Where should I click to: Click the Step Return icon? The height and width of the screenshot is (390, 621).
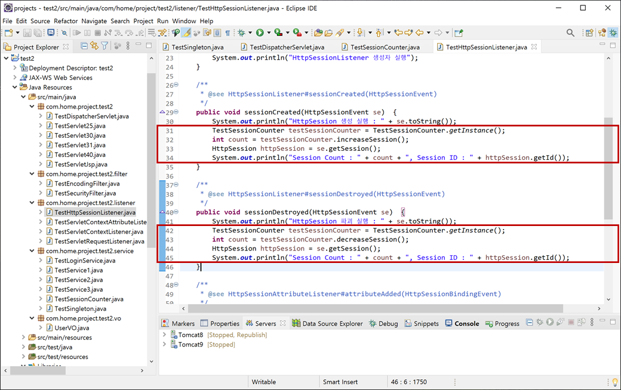140,33
